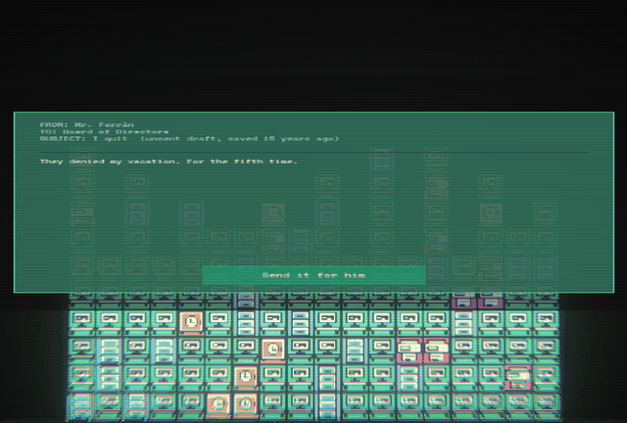Select the right clock tile of the adjacent clock pair
627x423 pixels.
pyautogui.click(x=246, y=403)
